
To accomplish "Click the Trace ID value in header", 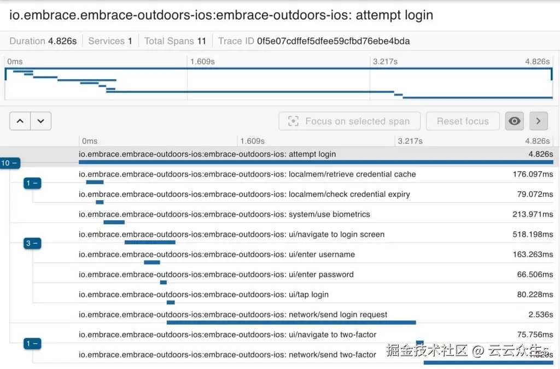I will [x=333, y=41].
